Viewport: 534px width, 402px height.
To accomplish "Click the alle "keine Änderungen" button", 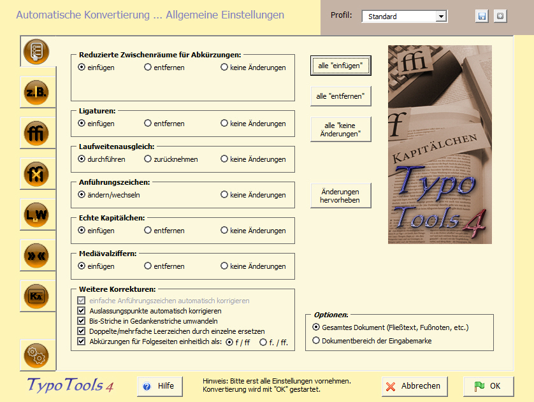I will click(340, 129).
